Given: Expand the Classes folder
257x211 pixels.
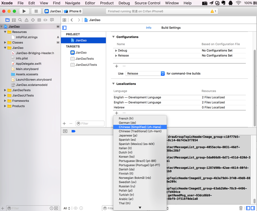Looking at the screenshot, I should [x=5, y=42].
